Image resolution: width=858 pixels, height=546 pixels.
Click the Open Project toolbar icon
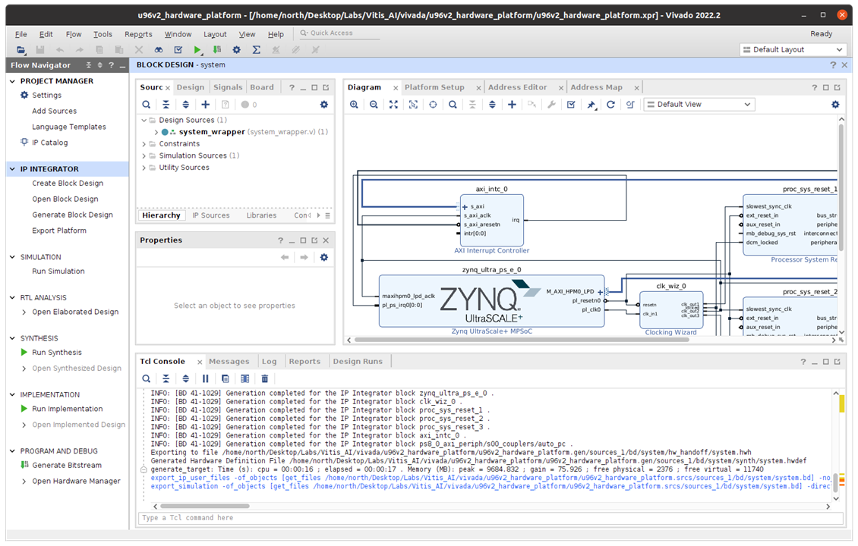pyautogui.click(x=21, y=50)
